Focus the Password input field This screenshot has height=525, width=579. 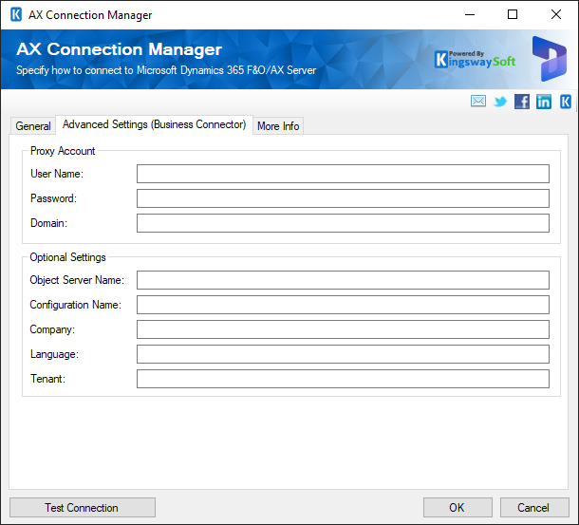[x=343, y=198]
